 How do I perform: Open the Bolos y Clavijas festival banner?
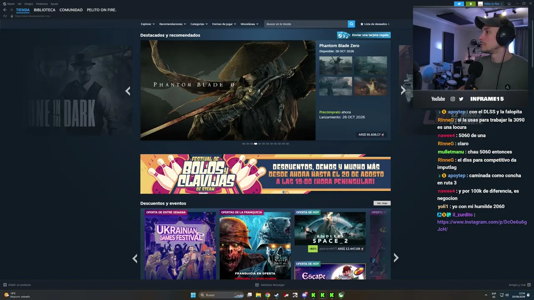click(265, 174)
